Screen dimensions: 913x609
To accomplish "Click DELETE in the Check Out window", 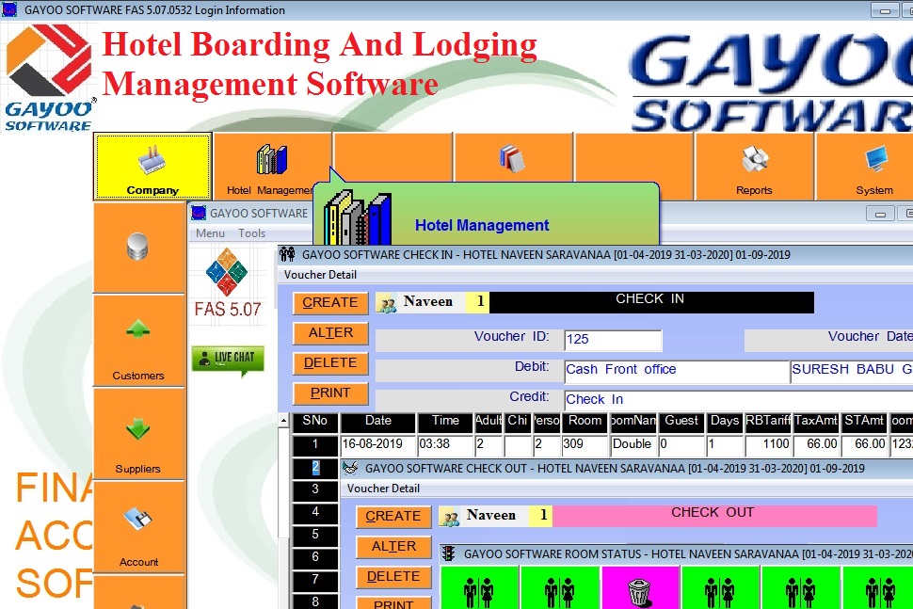I will [393, 577].
